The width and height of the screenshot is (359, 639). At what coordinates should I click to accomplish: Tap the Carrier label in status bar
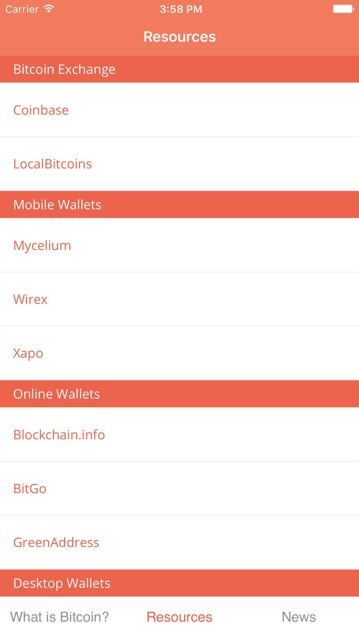(22, 9)
